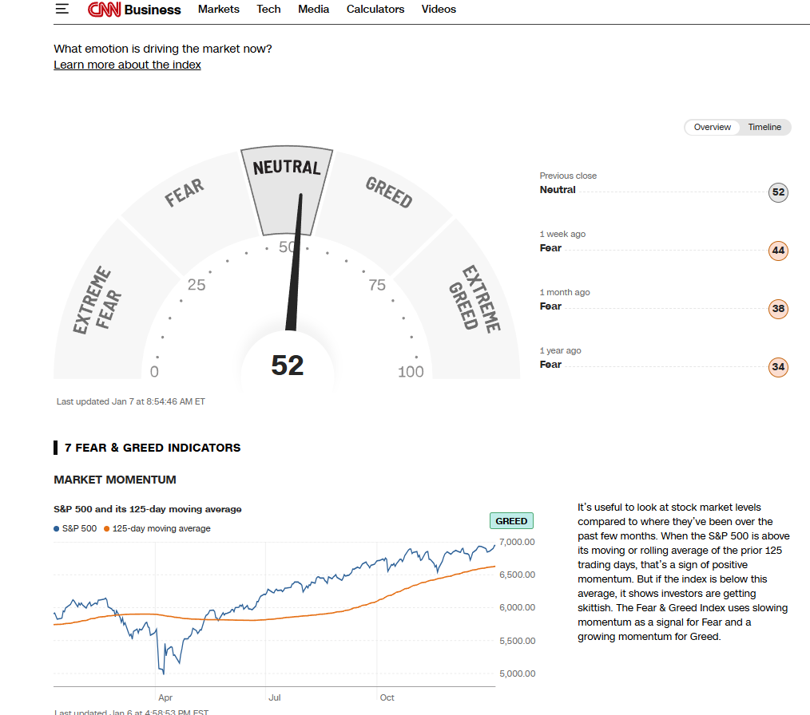
Task: Toggle S&P 500 legend series
Action: click(x=76, y=528)
